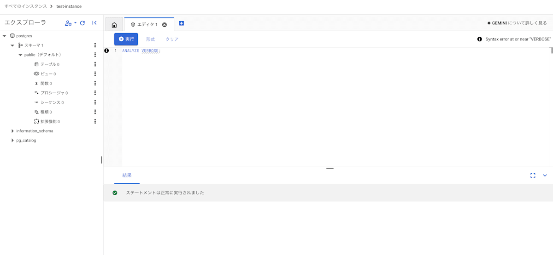This screenshot has height=255, width=553.
Task: Click the error marker beside line 1
Action: (106, 51)
